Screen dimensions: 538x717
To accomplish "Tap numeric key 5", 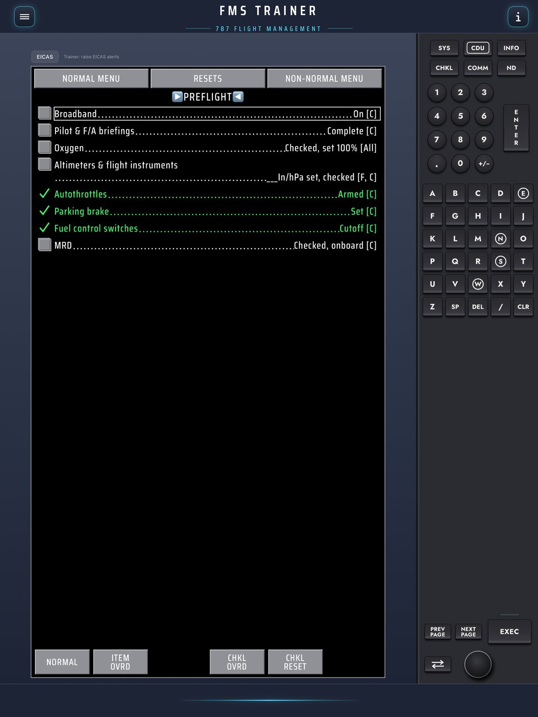I will 460,116.
